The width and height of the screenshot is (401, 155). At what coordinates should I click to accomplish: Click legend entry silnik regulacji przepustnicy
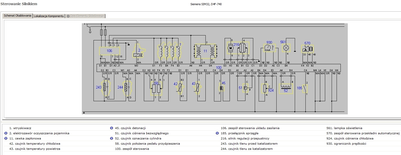(x=245, y=138)
